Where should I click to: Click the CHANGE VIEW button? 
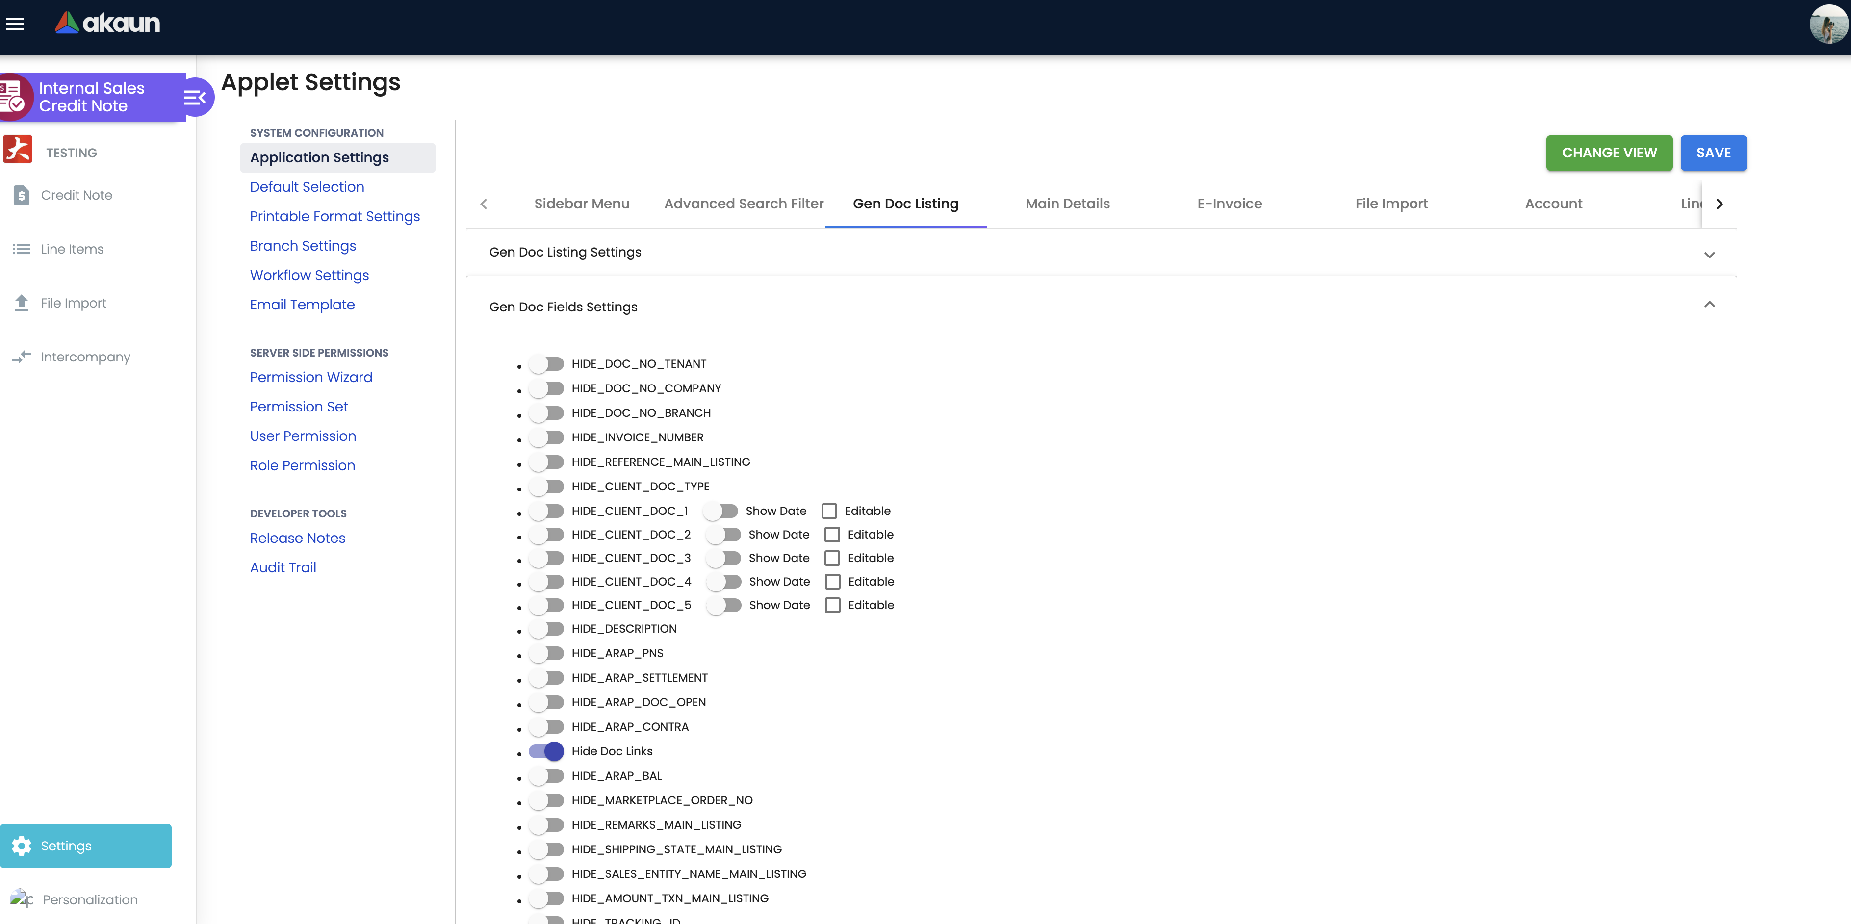1609,153
